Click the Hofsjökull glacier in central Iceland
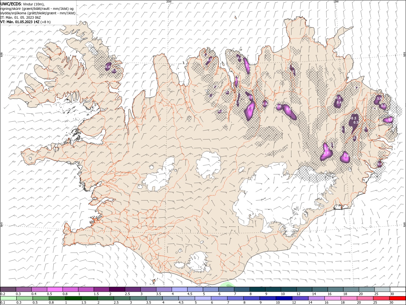The height and width of the screenshot is (305, 406). click(x=209, y=165)
